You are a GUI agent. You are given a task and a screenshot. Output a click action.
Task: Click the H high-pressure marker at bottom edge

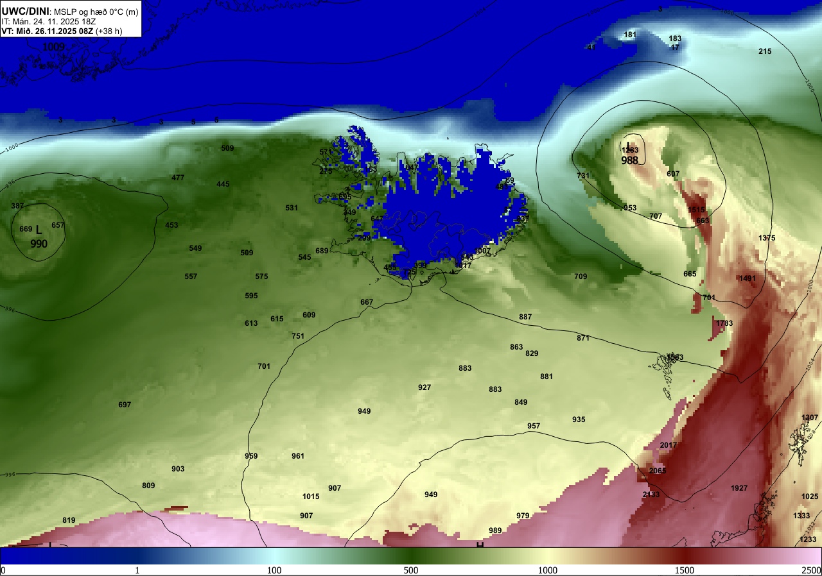coord(480,545)
